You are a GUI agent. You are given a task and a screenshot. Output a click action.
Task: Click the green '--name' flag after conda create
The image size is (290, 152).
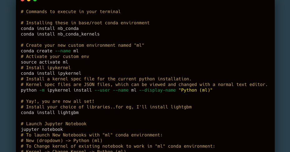63,51
